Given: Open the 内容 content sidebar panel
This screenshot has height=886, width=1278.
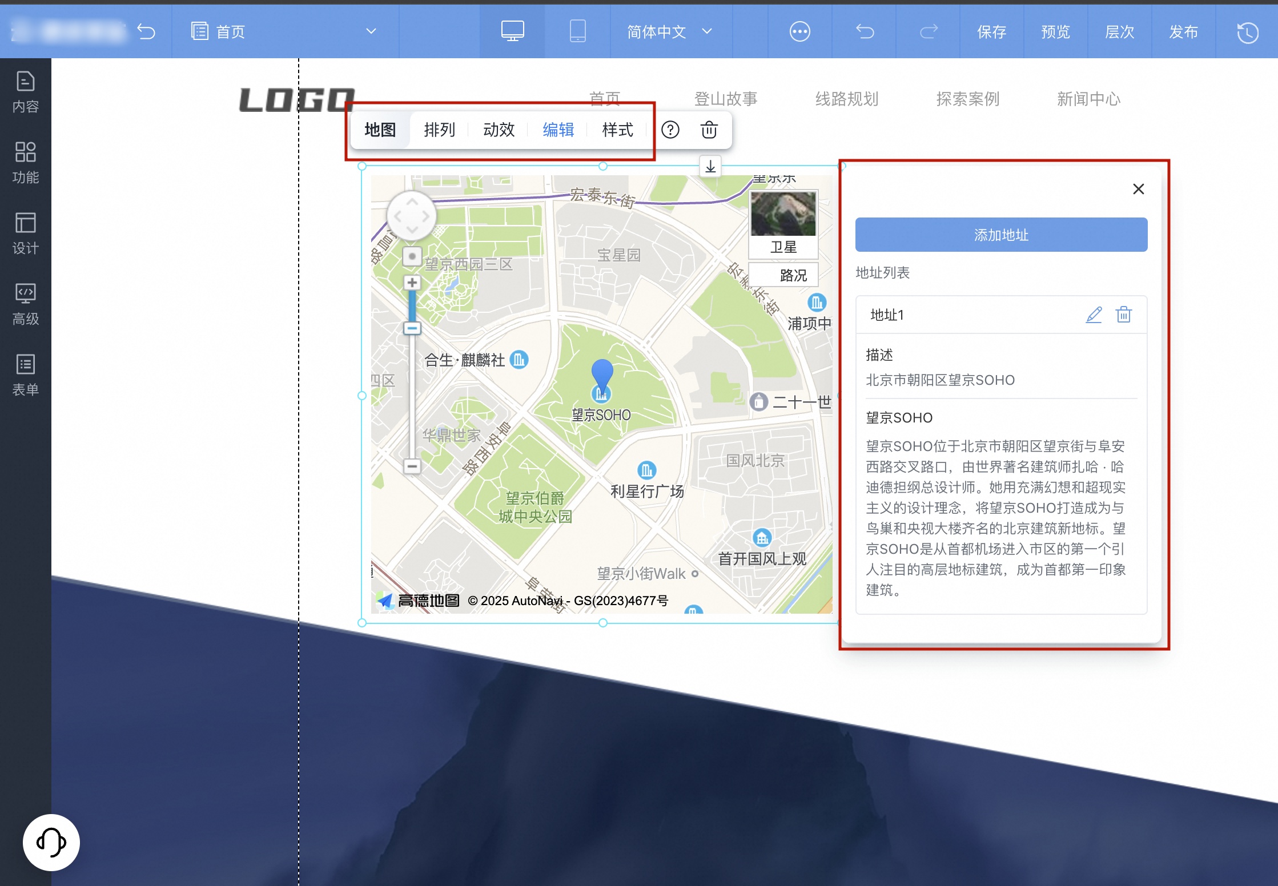Looking at the screenshot, I should [26, 92].
